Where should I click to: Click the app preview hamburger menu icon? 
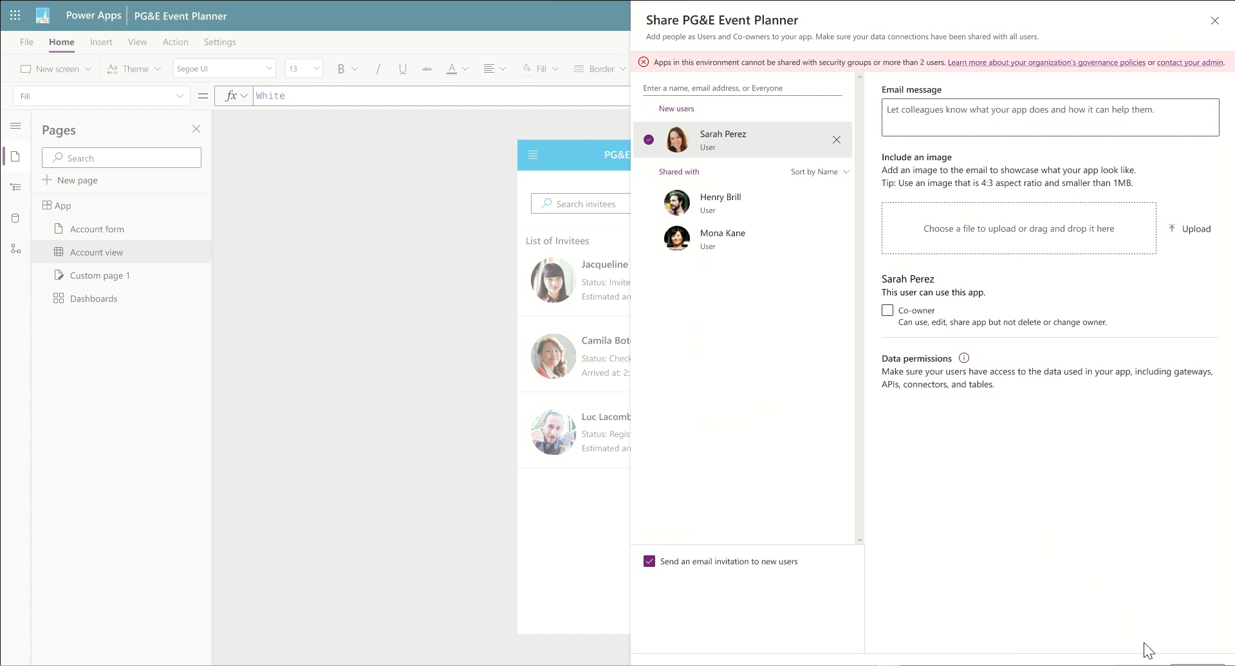pyautogui.click(x=533, y=154)
